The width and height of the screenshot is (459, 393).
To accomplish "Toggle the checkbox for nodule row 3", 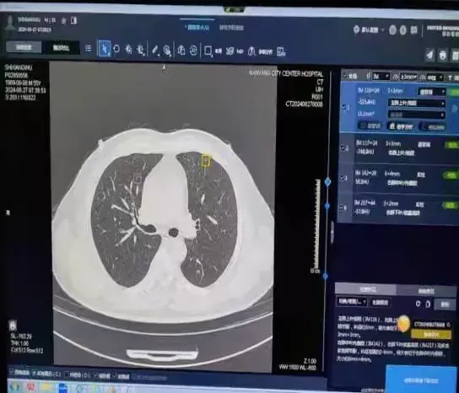I will point(341,178).
